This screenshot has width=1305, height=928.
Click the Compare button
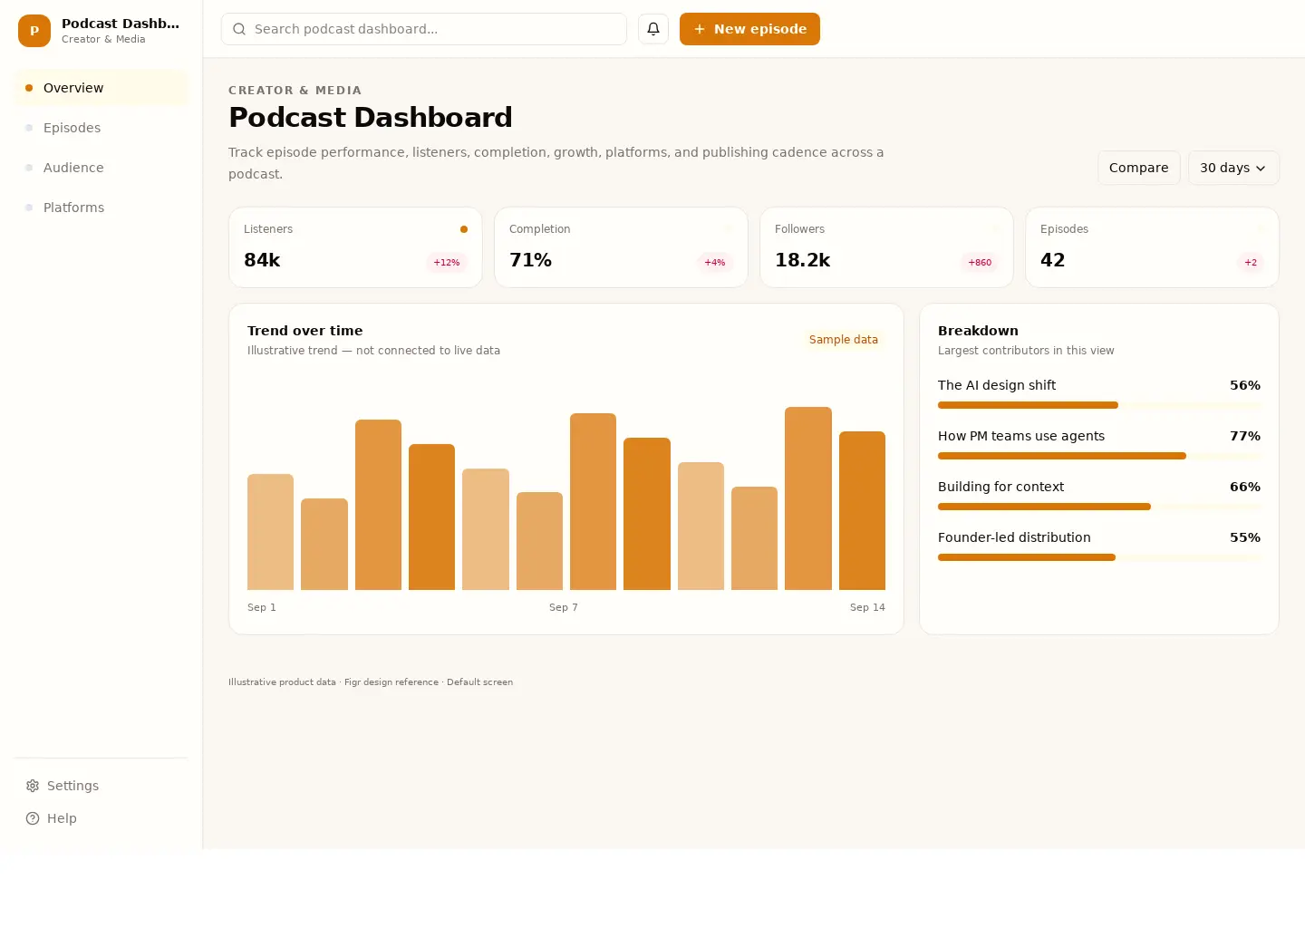pos(1138,168)
